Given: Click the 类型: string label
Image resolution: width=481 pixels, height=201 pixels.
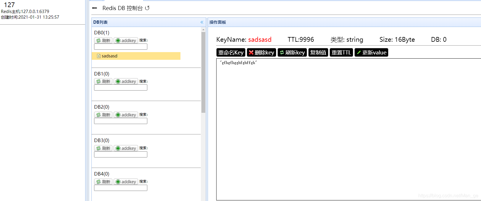Looking at the screenshot, I should [347, 40].
